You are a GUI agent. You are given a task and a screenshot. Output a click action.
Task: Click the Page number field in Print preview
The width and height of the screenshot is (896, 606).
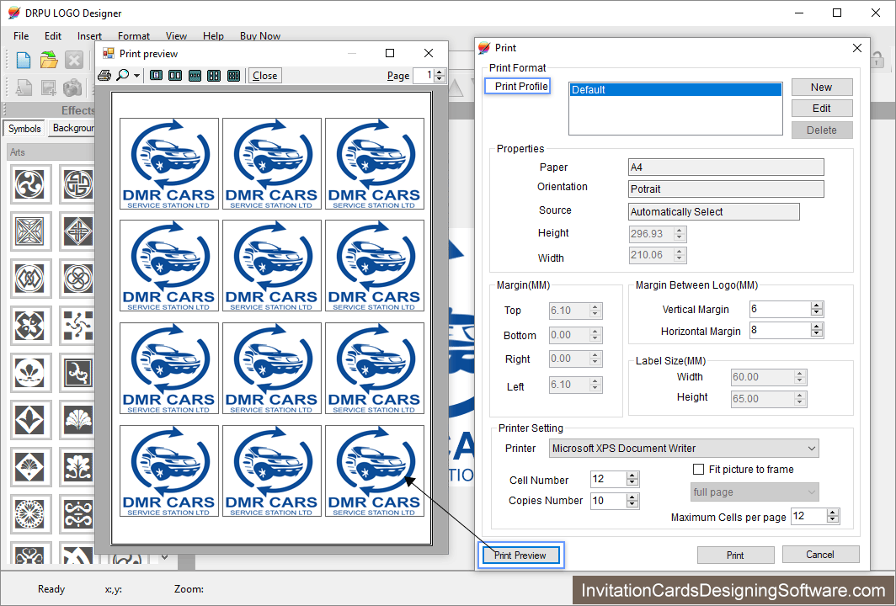pos(423,76)
